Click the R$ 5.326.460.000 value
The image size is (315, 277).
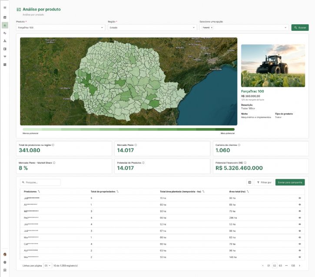239,168
